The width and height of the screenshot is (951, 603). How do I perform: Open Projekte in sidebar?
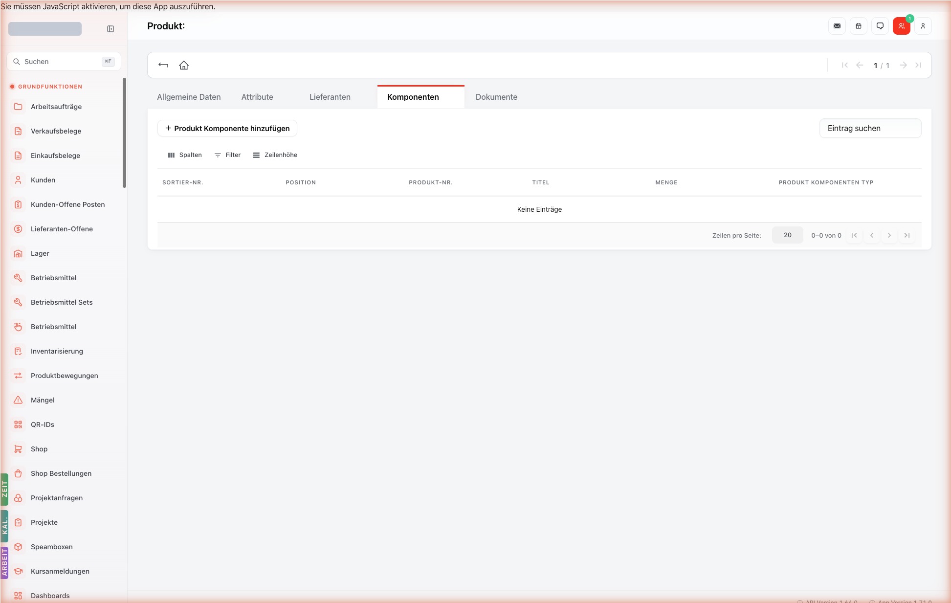point(44,522)
